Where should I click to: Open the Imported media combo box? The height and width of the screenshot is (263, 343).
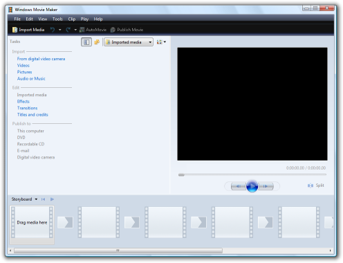click(129, 42)
